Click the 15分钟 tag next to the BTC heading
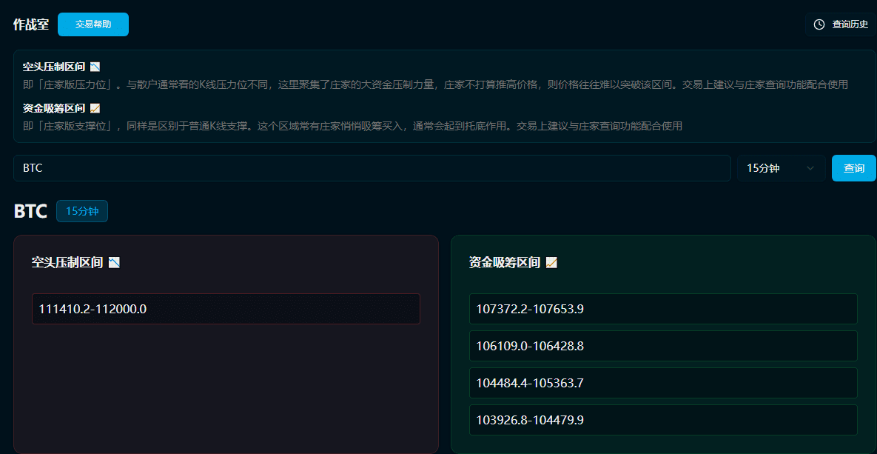Image resolution: width=877 pixels, height=454 pixels. [82, 211]
